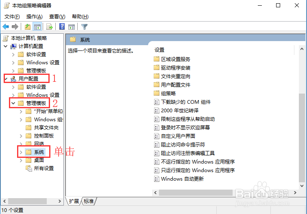The image size is (307, 214).
Task: Expand the 控制面板 tree folder
Action: tap(21, 136)
